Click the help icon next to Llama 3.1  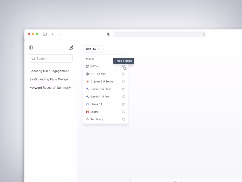coord(123,104)
